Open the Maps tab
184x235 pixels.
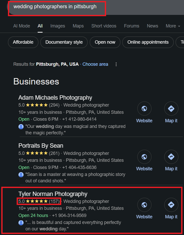(78, 26)
